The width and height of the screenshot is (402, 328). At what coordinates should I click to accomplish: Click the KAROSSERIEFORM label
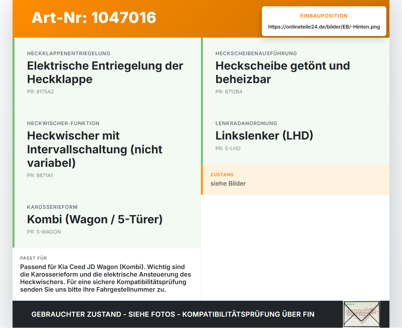tap(52, 207)
